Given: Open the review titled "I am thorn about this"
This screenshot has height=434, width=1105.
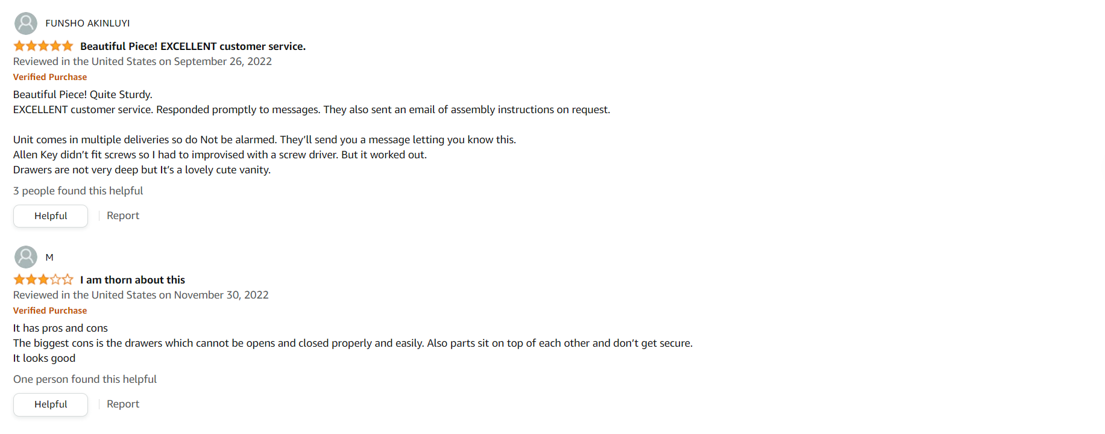Looking at the screenshot, I should click(x=133, y=280).
